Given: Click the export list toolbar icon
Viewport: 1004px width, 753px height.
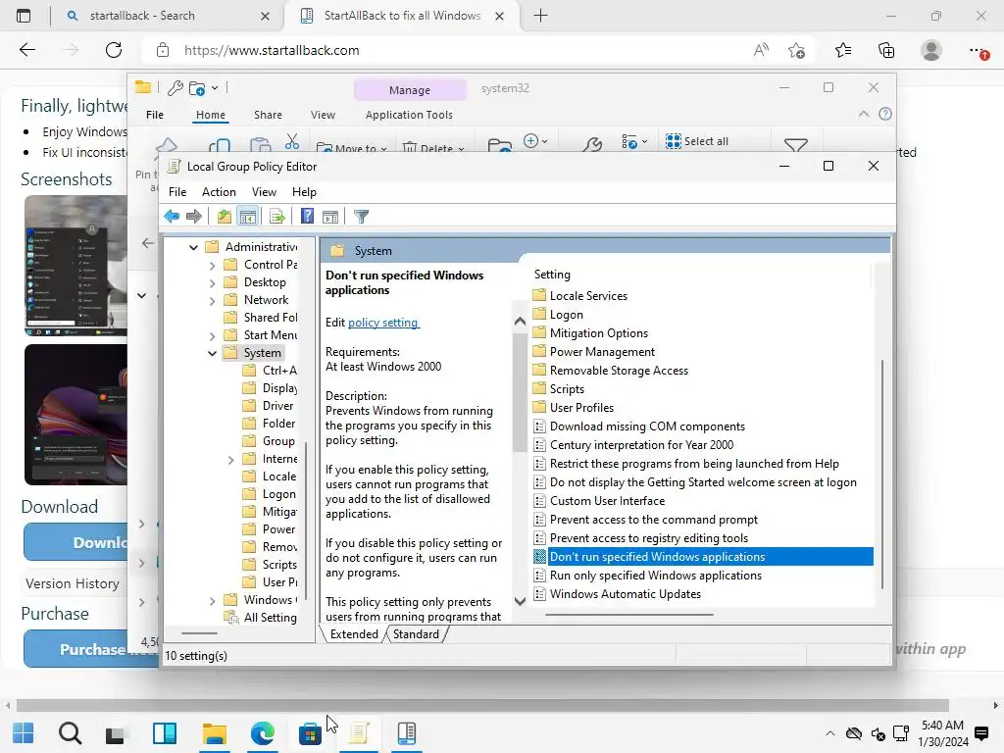Looking at the screenshot, I should pos(277,217).
